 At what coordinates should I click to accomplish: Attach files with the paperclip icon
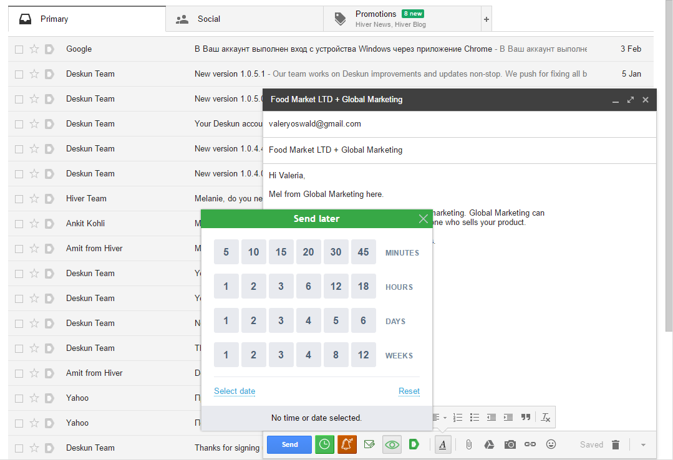[x=468, y=444]
